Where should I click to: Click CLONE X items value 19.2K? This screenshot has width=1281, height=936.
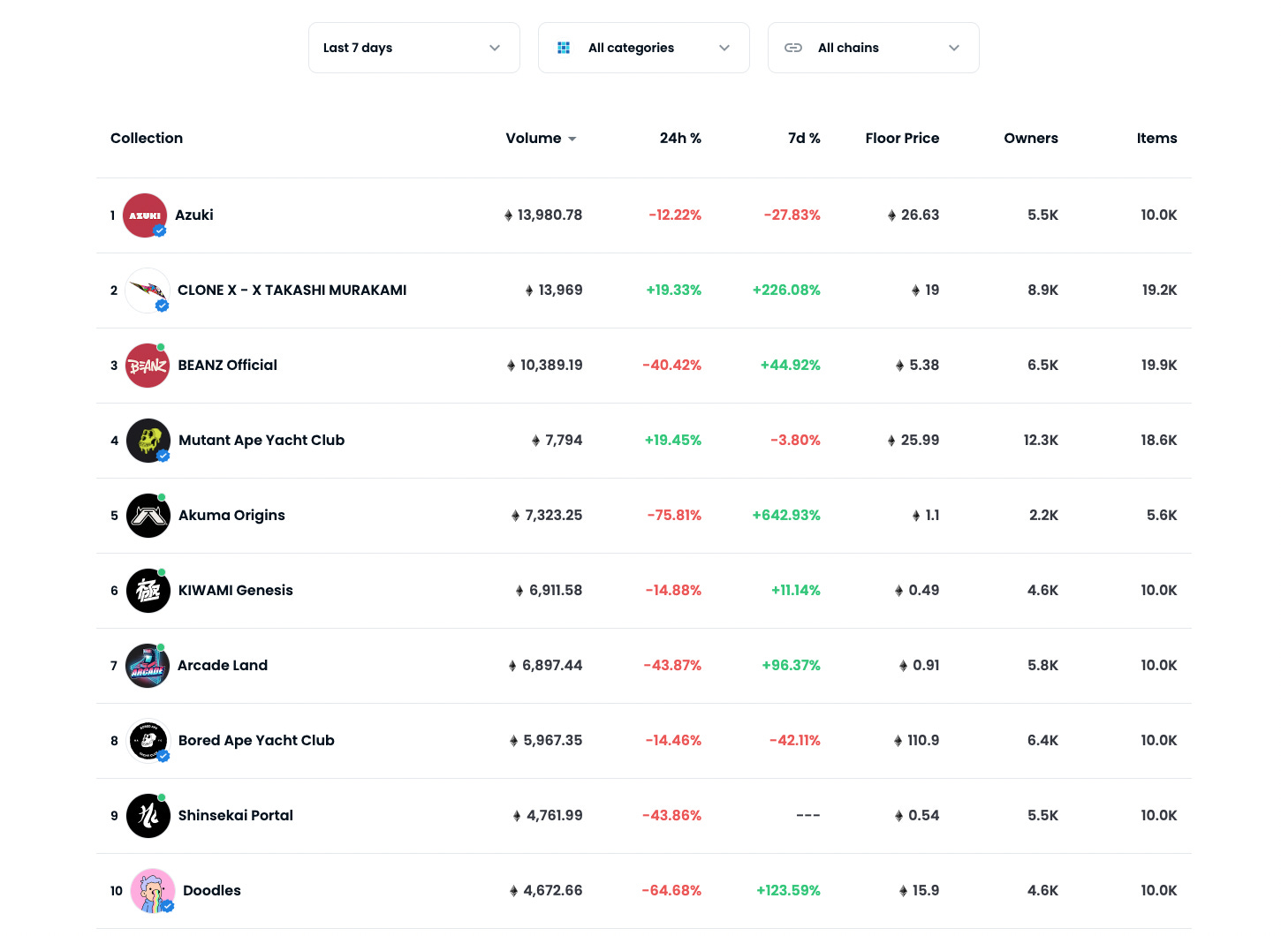tap(1159, 291)
